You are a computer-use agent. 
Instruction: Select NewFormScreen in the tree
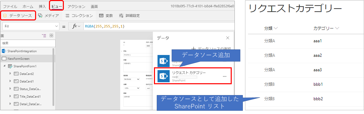18,59
